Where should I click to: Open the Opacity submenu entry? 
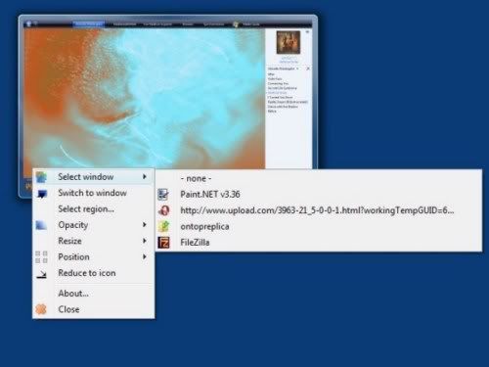pyautogui.click(x=93, y=225)
